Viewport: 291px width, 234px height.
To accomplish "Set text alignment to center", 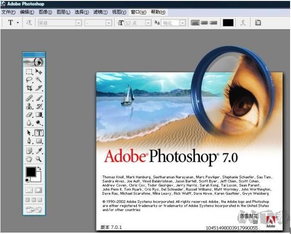I will (204, 23).
